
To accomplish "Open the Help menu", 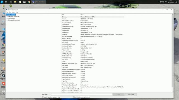I will pyautogui.click(x=17, y=12).
